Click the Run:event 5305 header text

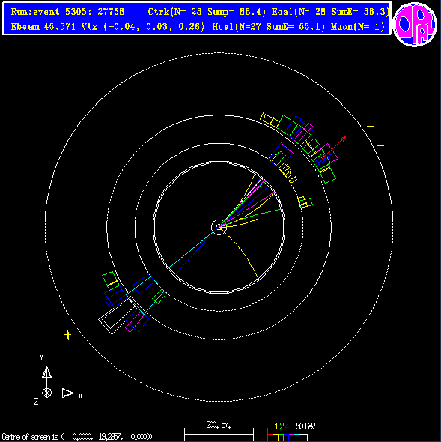coord(67,12)
